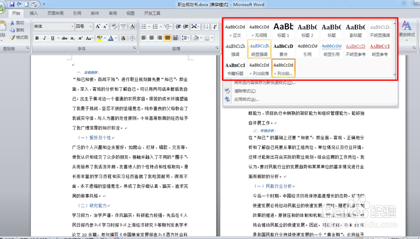This screenshot has width=420, height=239.
Task: Apply yellow text highlight color
Action: 100,38
